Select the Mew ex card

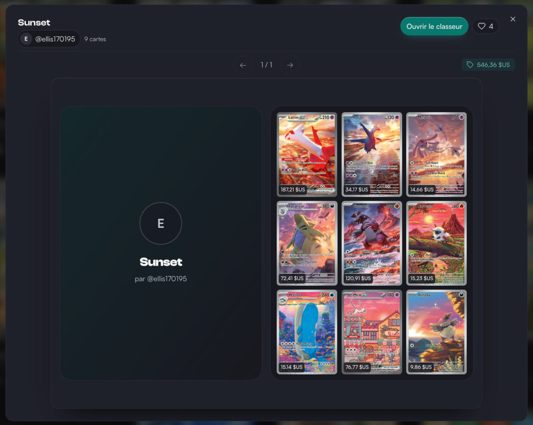click(x=372, y=332)
